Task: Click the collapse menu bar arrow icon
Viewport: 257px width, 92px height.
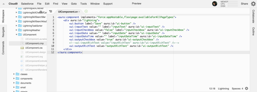Action: click(4, 4)
